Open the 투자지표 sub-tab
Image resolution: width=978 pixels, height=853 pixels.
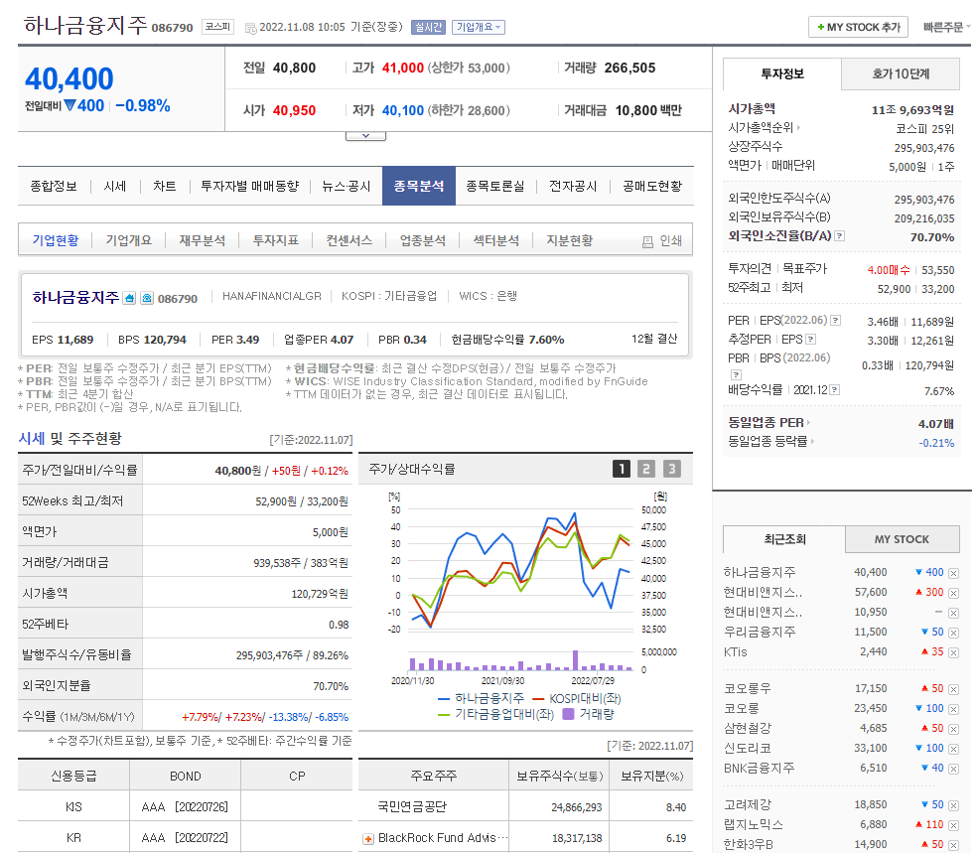click(x=276, y=240)
